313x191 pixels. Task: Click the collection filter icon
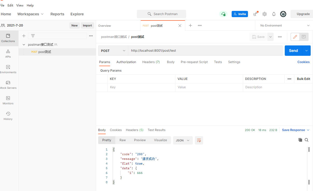(33, 36)
